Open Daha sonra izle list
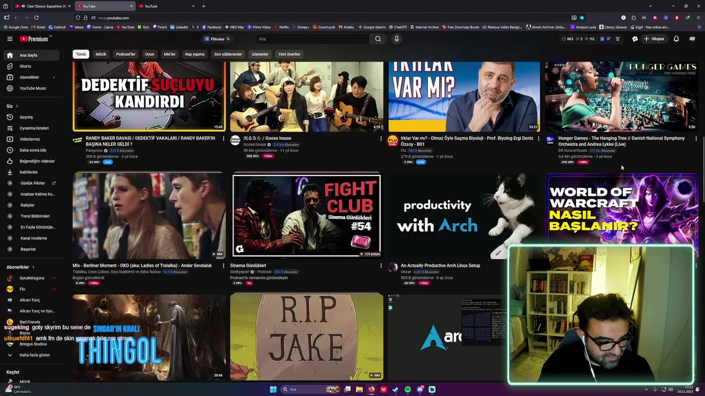Screen dimensions: 705x396 (x=30, y=150)
